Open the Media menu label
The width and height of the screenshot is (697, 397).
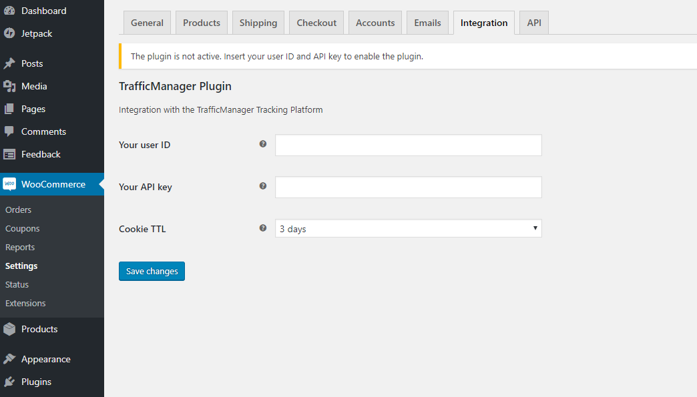tap(34, 86)
